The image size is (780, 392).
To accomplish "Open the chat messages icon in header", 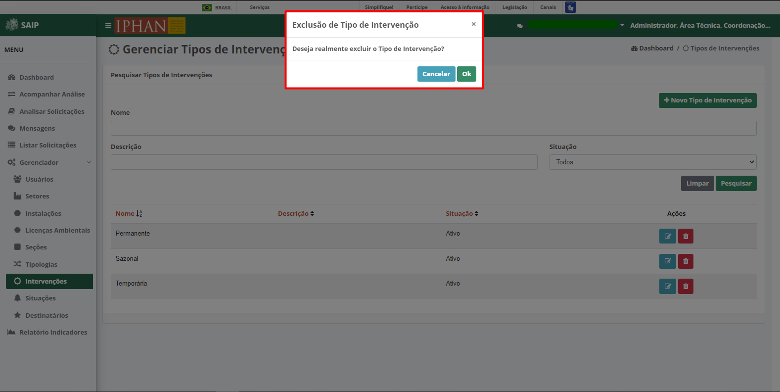I will (x=520, y=26).
